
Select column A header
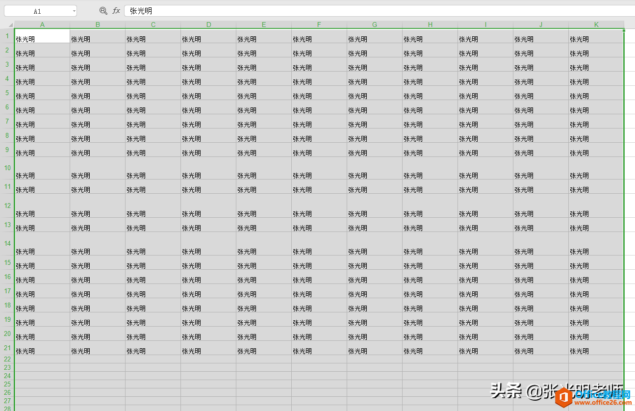42,25
